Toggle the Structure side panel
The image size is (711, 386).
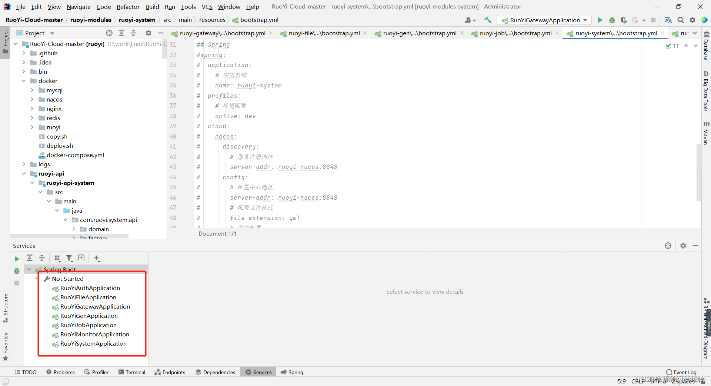[5, 307]
